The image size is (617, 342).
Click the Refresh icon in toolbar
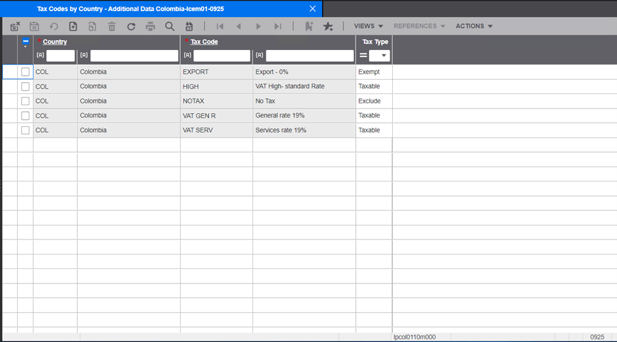point(131,26)
